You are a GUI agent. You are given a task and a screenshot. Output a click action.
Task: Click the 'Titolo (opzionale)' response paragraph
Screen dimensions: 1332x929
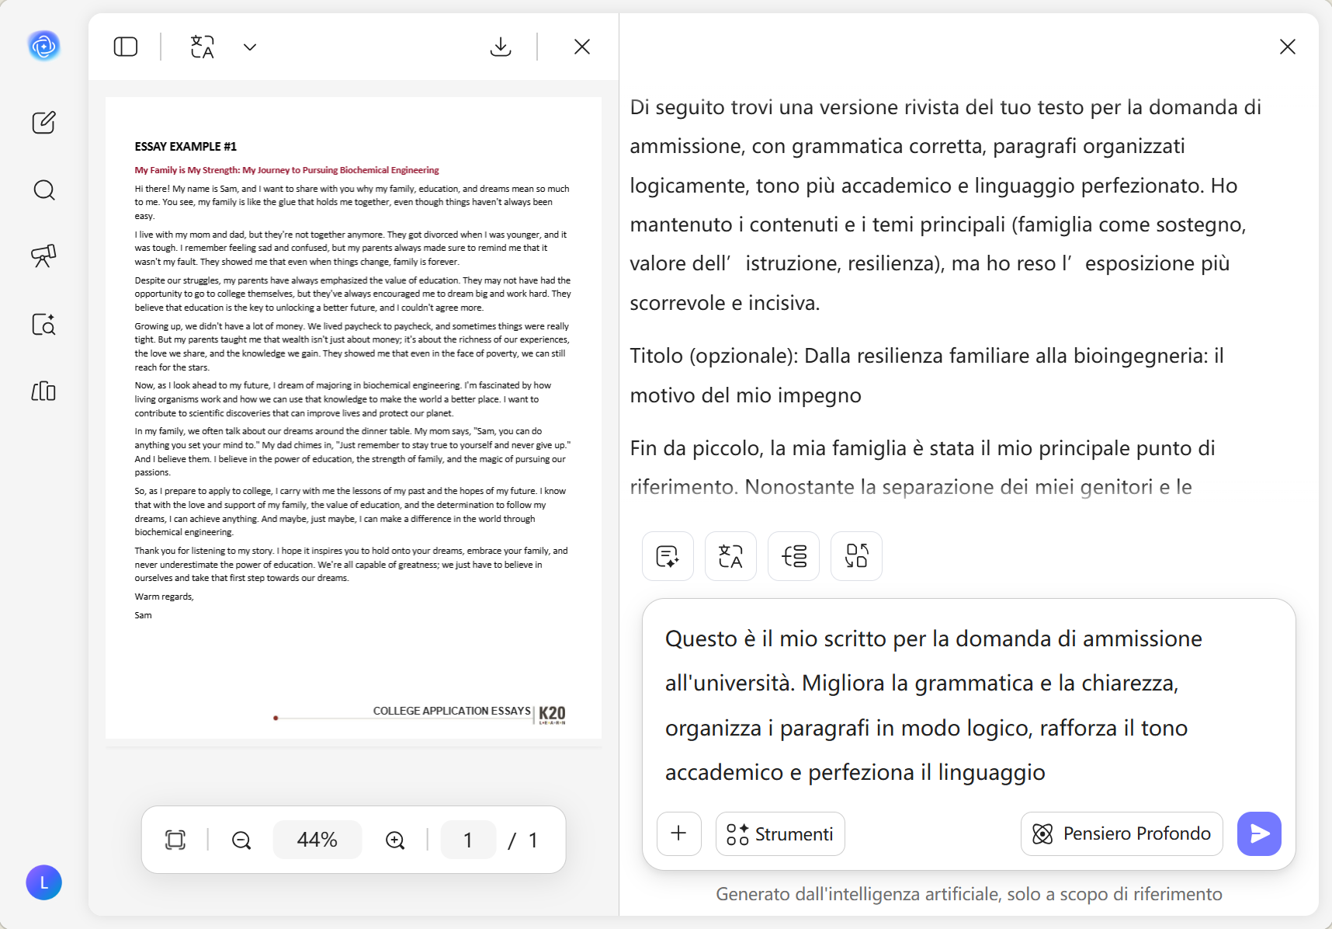[x=927, y=375]
